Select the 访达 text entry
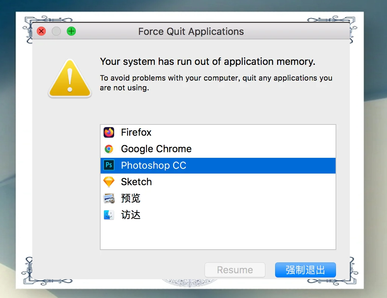The image size is (387, 298). (x=131, y=215)
